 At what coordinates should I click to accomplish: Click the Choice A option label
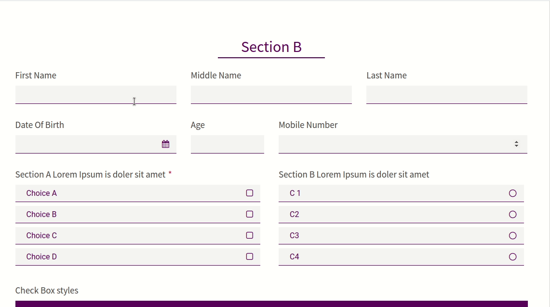pos(41,193)
